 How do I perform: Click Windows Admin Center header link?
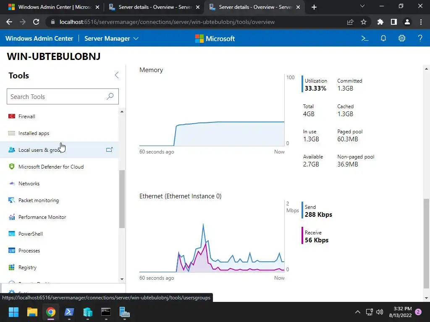click(39, 39)
